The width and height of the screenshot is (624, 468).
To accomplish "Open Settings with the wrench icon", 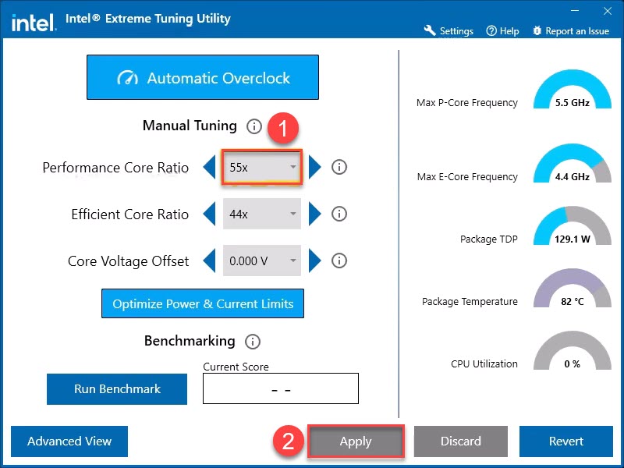I will tap(448, 31).
